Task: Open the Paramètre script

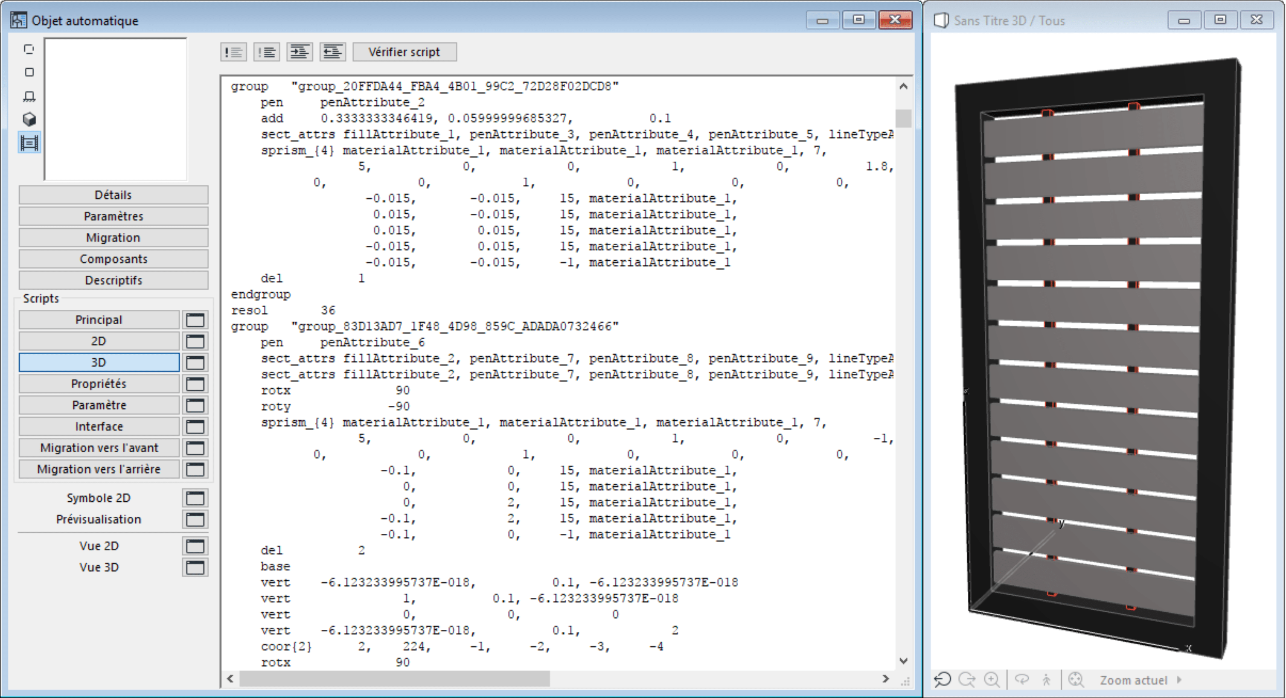Action: tap(99, 405)
